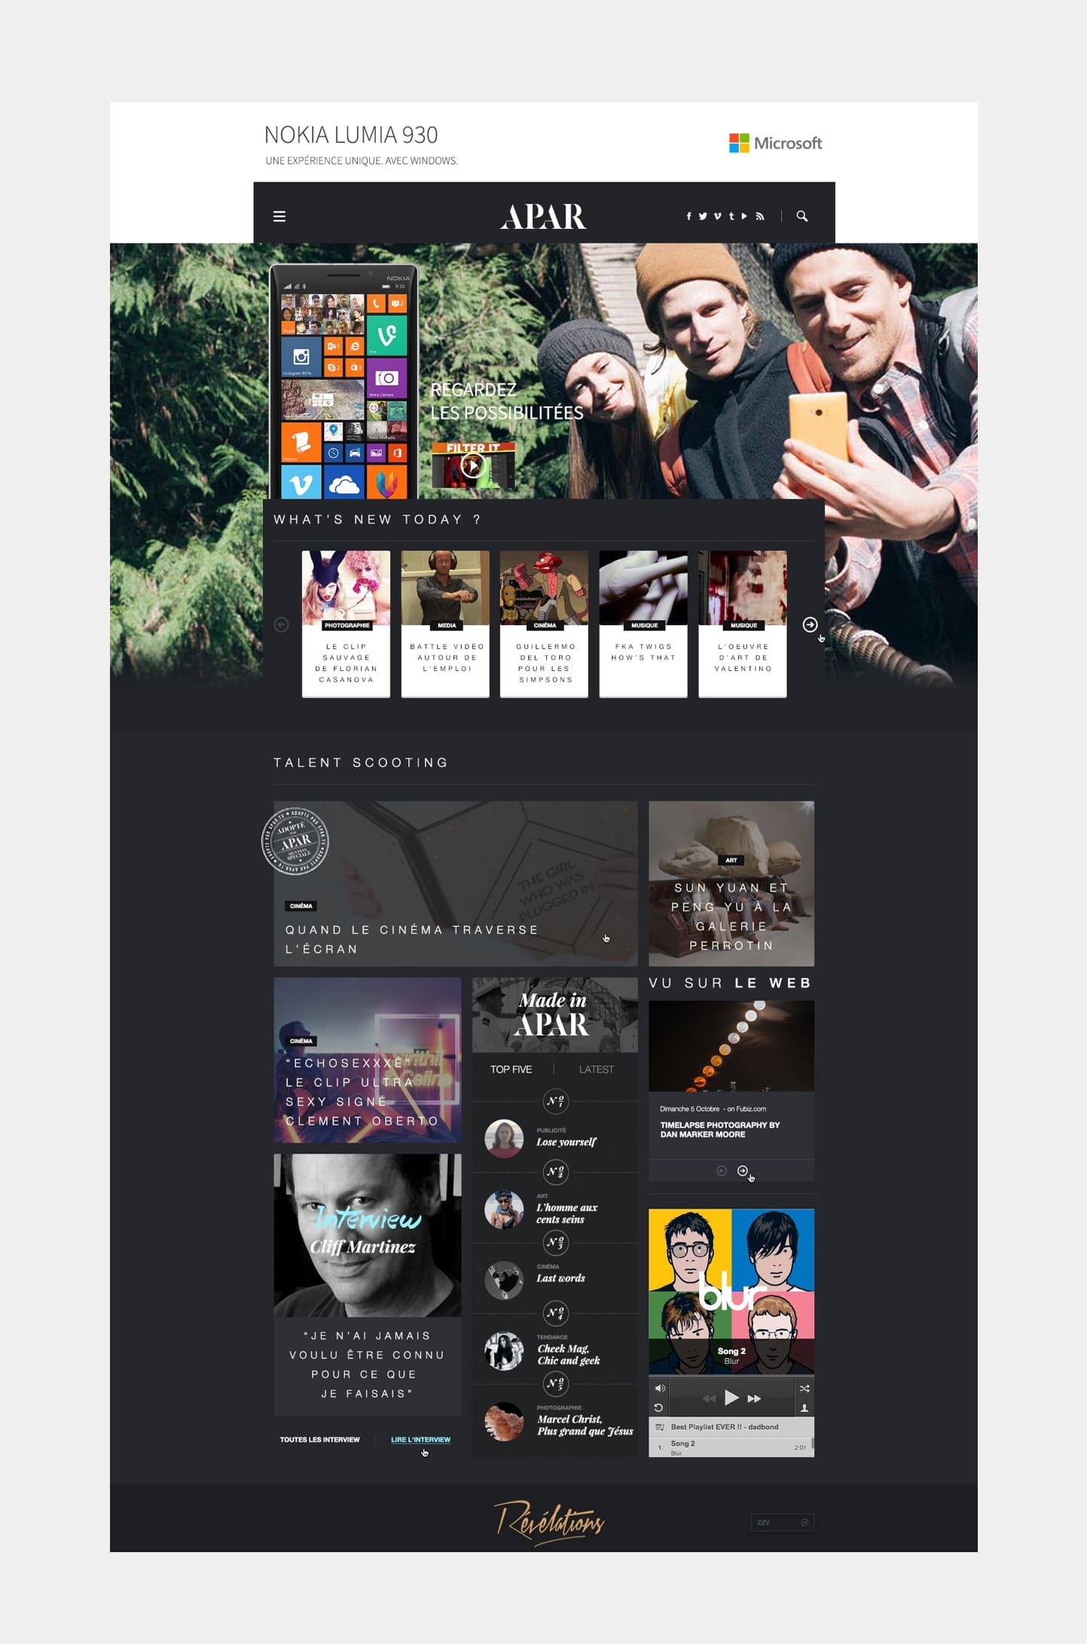Click the Lose yourself round thumbnail
Image resolution: width=1087 pixels, height=1644 pixels.
pyautogui.click(x=504, y=1139)
